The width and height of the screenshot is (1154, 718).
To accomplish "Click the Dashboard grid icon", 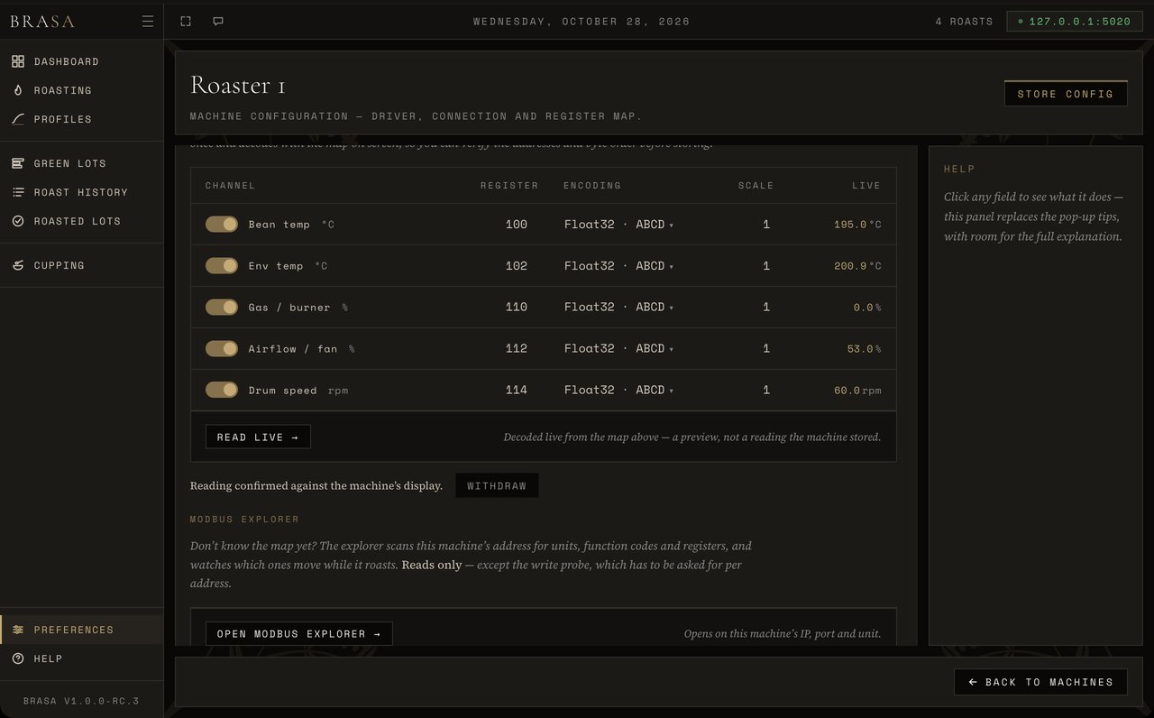I will tap(18, 61).
